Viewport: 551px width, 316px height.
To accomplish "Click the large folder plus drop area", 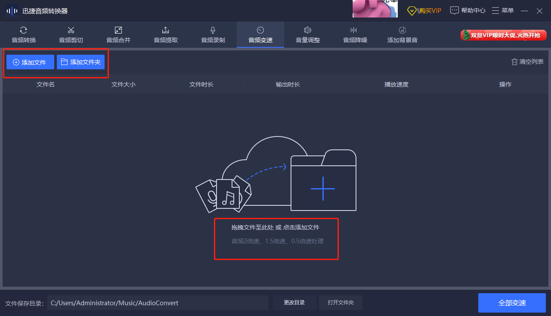I will [323, 180].
